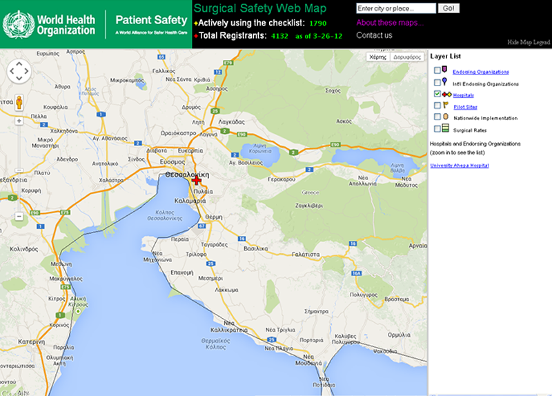Open the University Ahepa Hospital link
Screen dimensions: 552x396
pos(460,166)
